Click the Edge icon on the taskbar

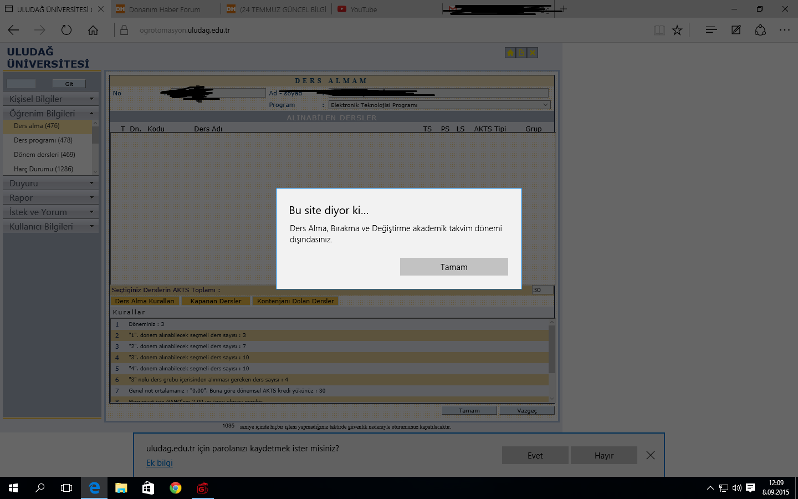pos(94,488)
